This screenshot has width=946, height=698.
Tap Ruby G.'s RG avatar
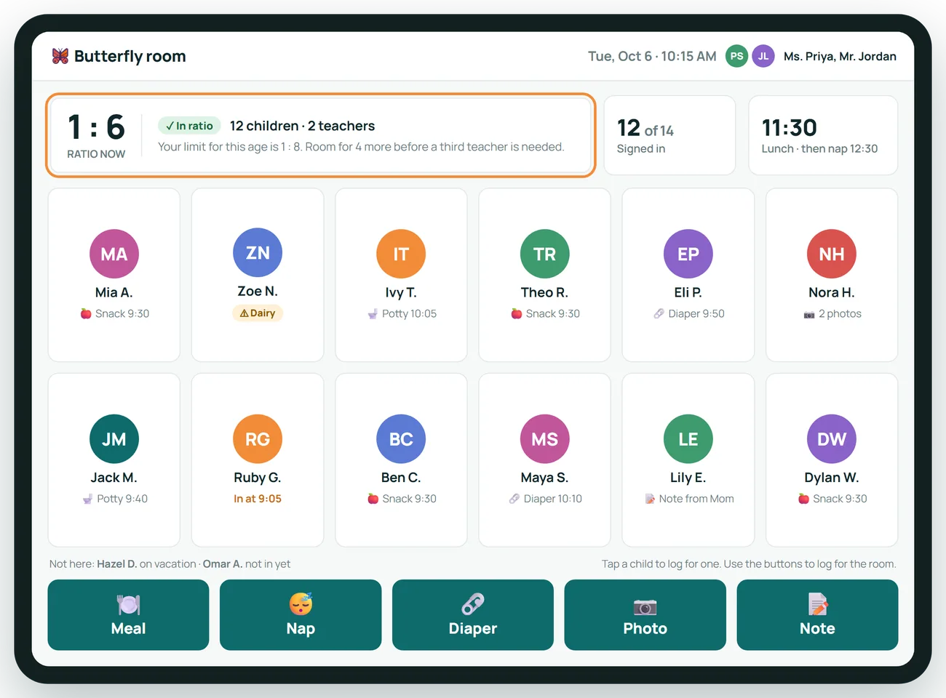click(x=258, y=439)
